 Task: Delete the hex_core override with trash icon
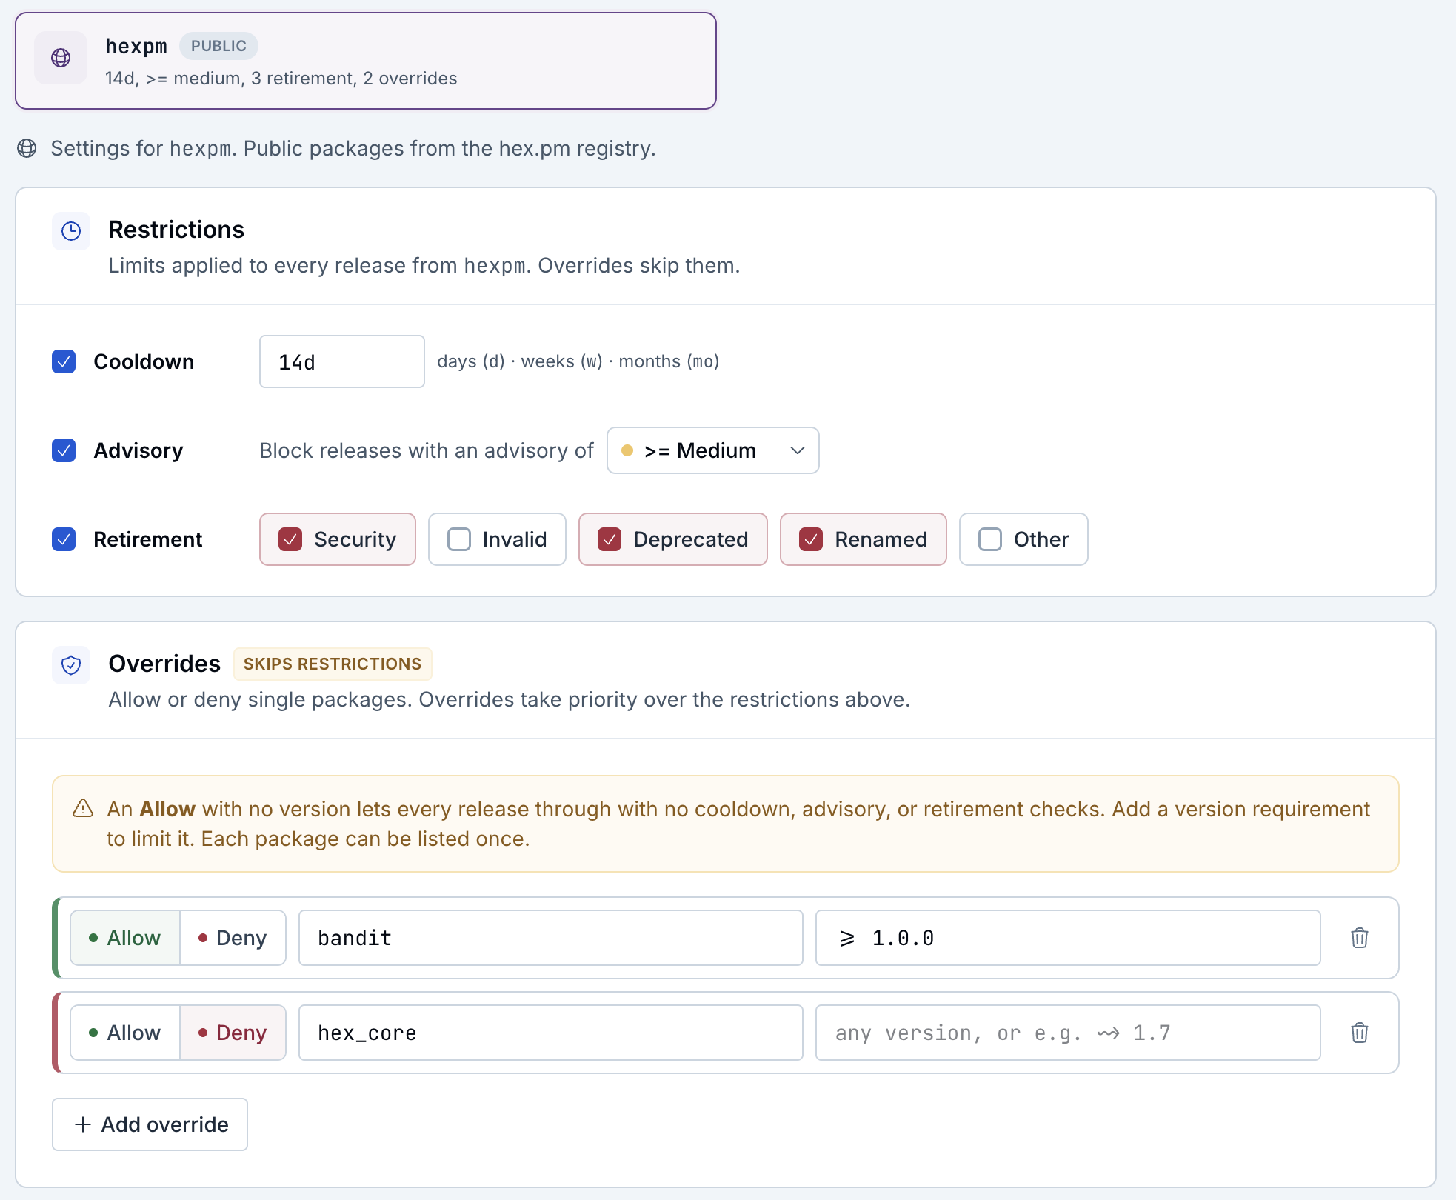click(x=1360, y=1033)
